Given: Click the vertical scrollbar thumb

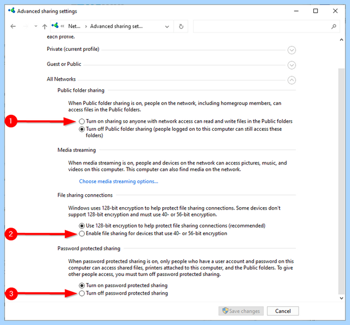Looking at the screenshot, I should tap(341, 181).
